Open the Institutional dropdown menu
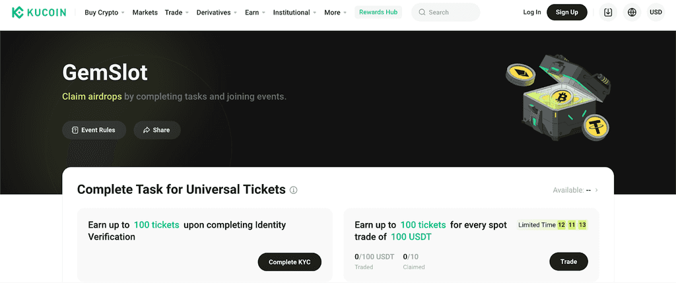The image size is (676, 283). (x=295, y=13)
